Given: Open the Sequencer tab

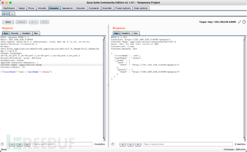Looking at the screenshot, I should [x=68, y=8].
